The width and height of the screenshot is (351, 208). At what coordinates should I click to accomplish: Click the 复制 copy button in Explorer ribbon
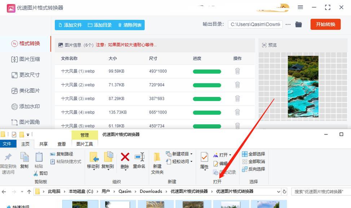(25, 160)
